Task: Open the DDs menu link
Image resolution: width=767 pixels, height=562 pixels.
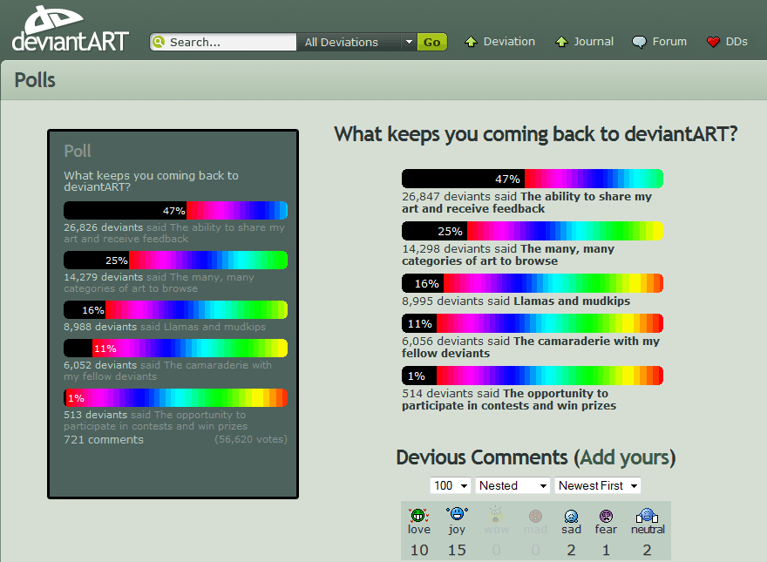Action: tap(736, 42)
